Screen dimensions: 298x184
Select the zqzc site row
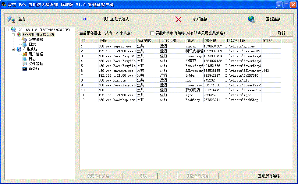pos(181,95)
